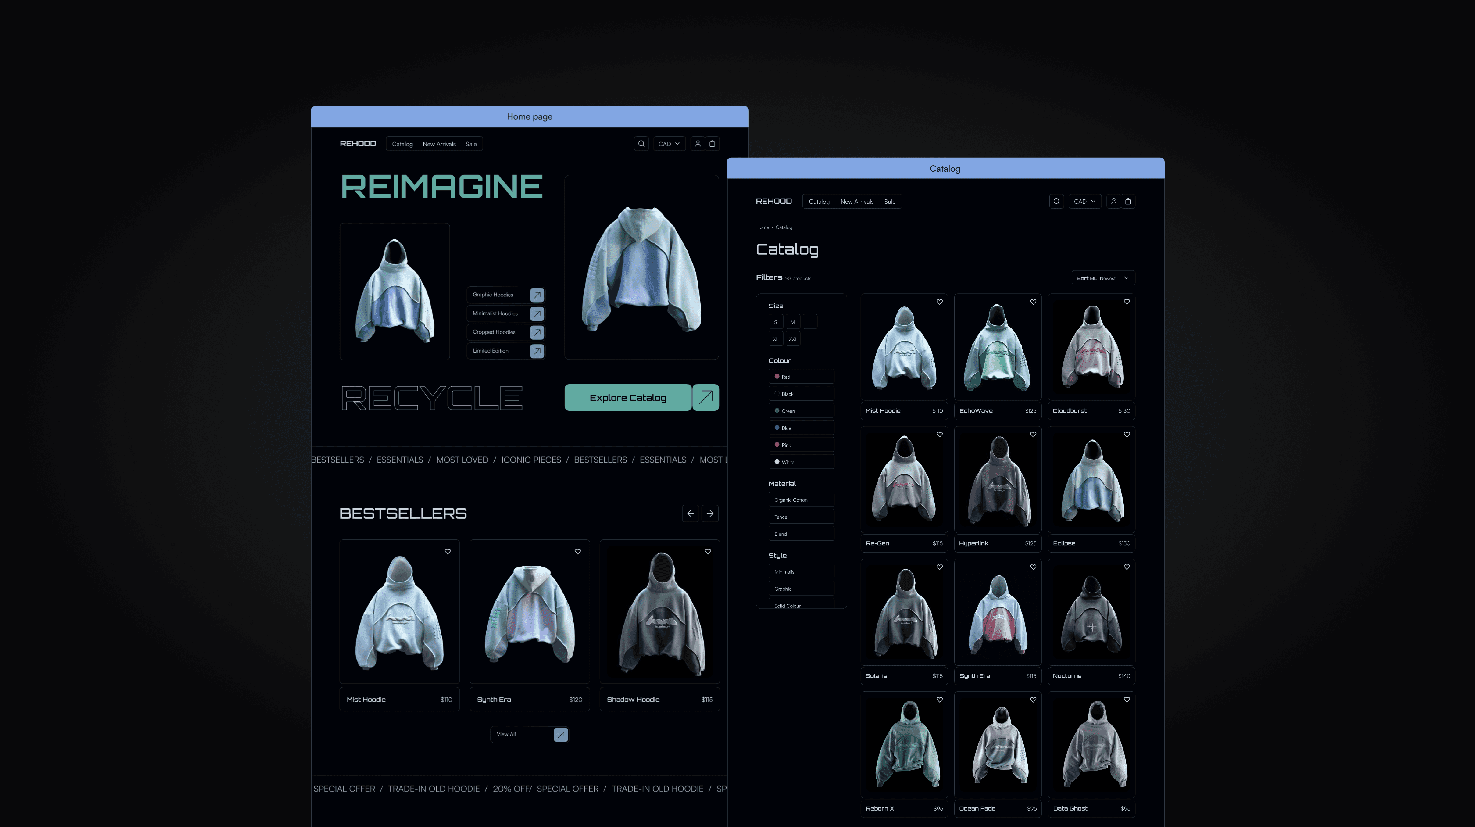This screenshot has height=827, width=1475.
Task: Open CAD currency dropdown in Catalog window
Action: pos(1084,202)
